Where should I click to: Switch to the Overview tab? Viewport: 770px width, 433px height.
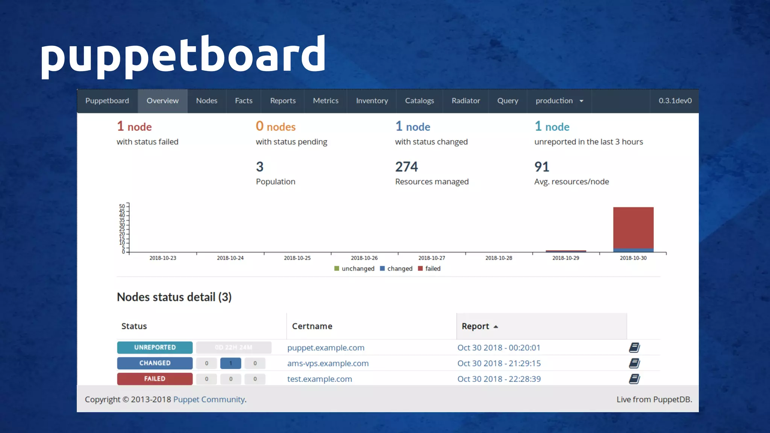162,101
